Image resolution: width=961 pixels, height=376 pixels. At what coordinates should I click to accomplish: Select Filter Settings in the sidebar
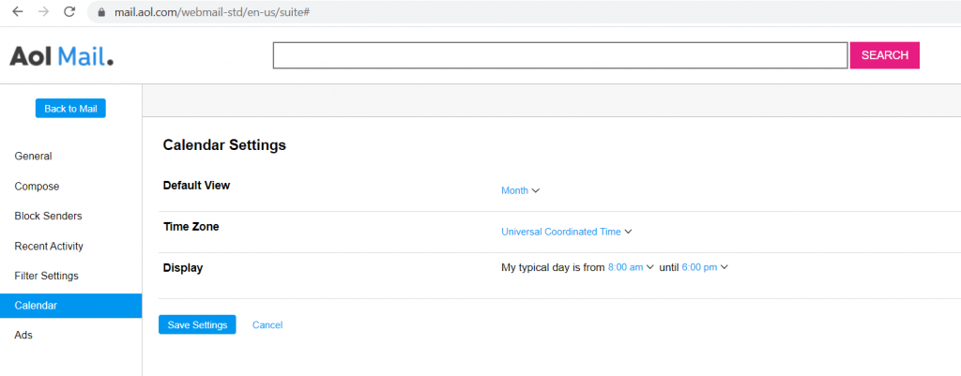46,276
